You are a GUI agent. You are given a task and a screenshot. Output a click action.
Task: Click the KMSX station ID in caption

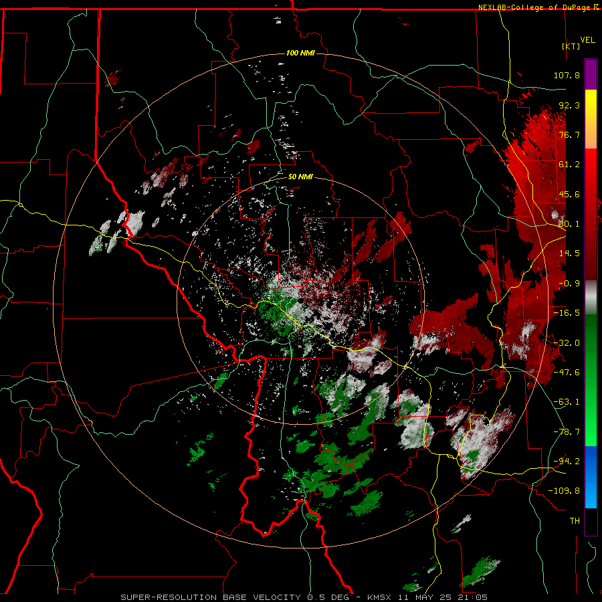point(380,597)
